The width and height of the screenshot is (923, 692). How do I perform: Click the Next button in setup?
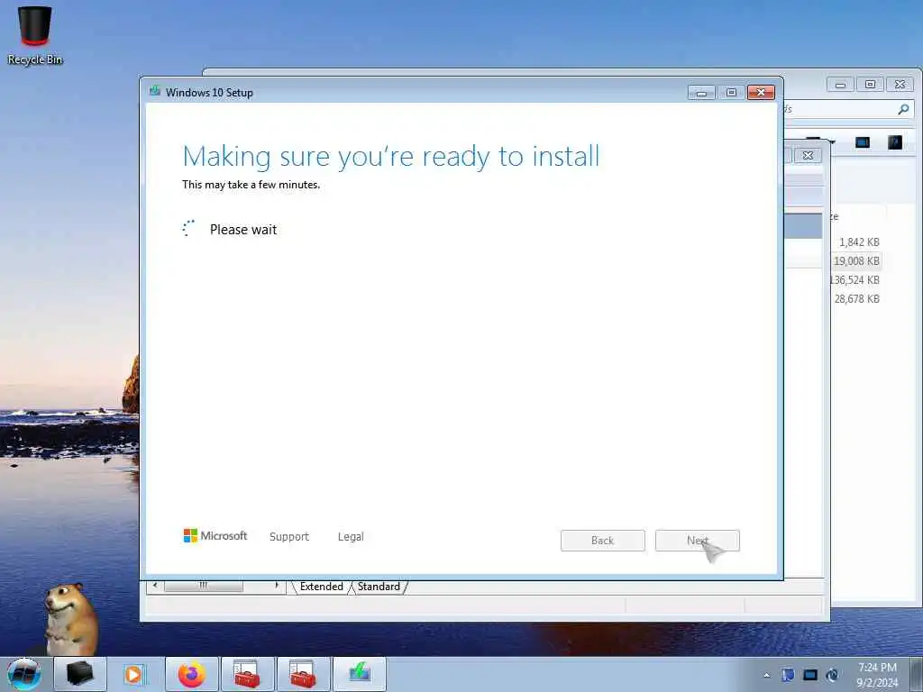click(697, 541)
